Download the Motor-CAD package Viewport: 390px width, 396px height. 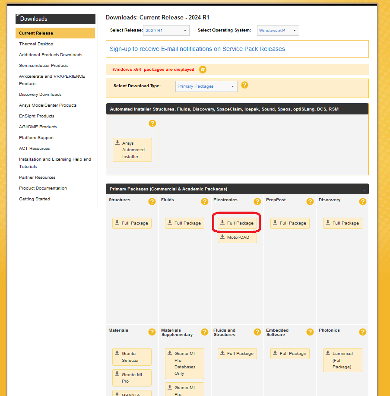237,238
